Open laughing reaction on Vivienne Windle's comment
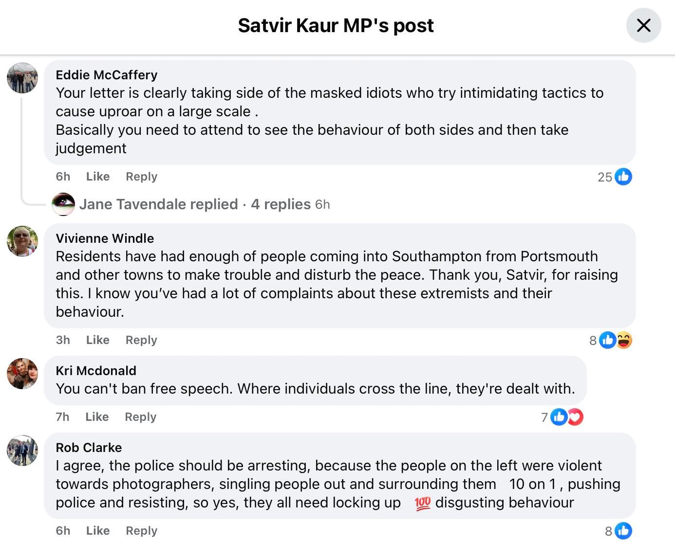Viewport: 675px width, 541px height. pos(624,340)
